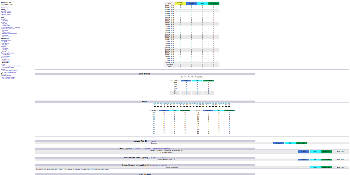Screen dimensions: 350x175
Task: Open Full list link beside Locales (Top 25)
Action: [x=153, y=141]
